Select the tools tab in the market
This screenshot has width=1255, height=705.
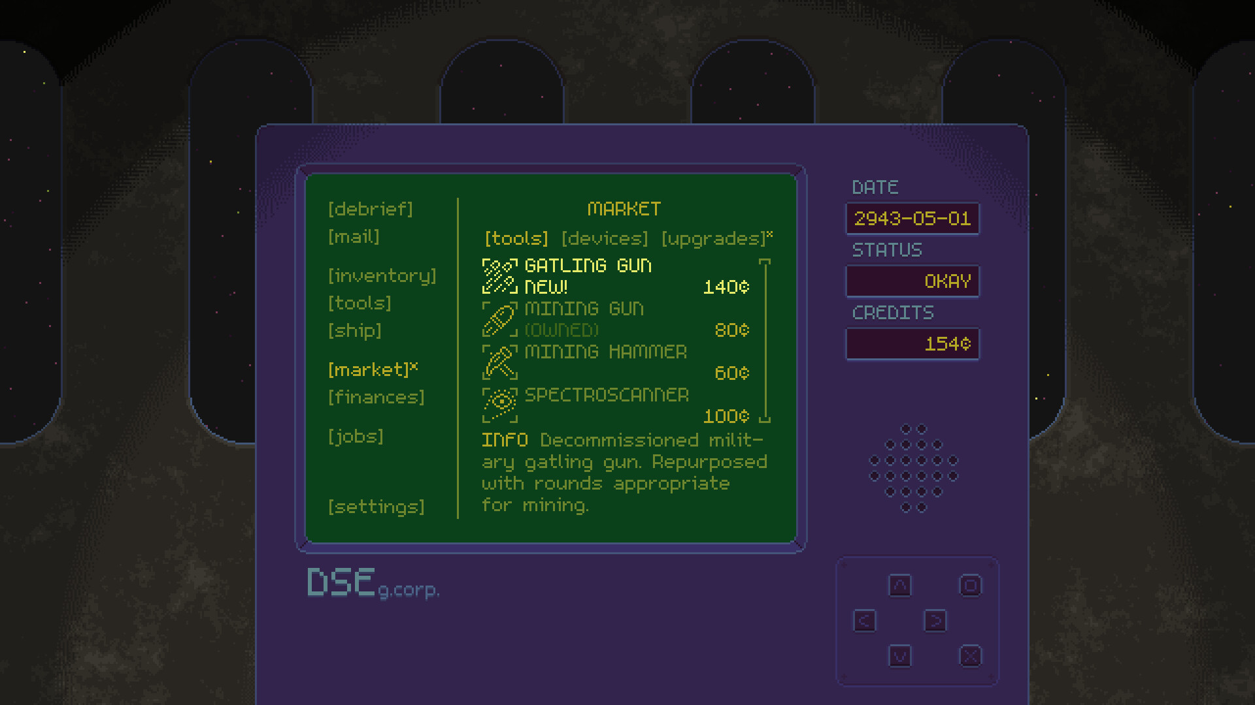(x=516, y=239)
